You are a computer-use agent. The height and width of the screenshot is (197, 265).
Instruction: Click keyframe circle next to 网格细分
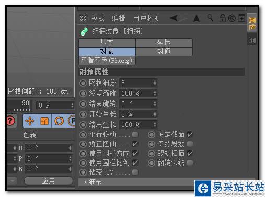pos(83,83)
